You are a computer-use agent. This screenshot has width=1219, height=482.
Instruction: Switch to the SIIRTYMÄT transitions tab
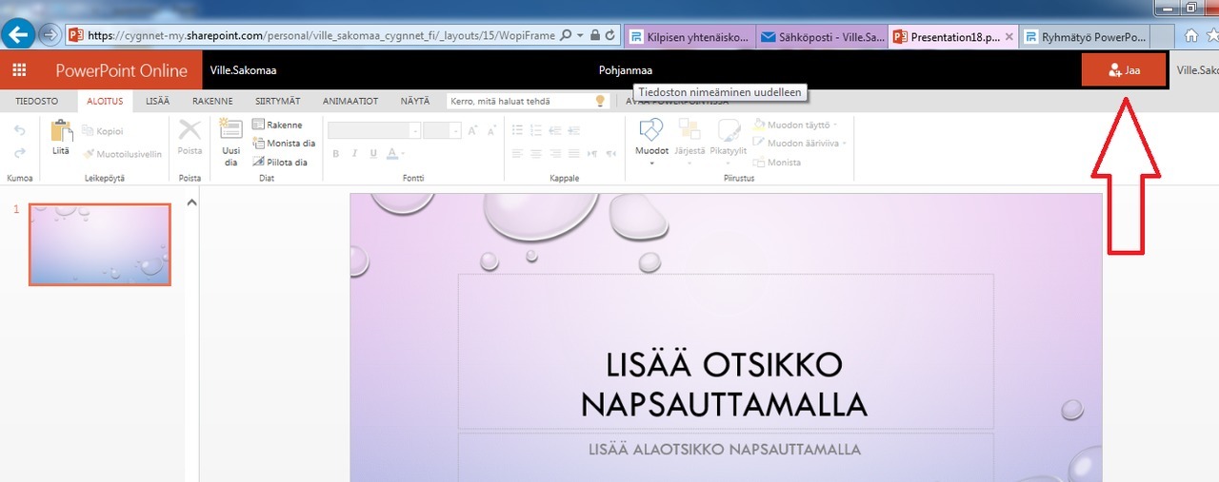point(278,101)
